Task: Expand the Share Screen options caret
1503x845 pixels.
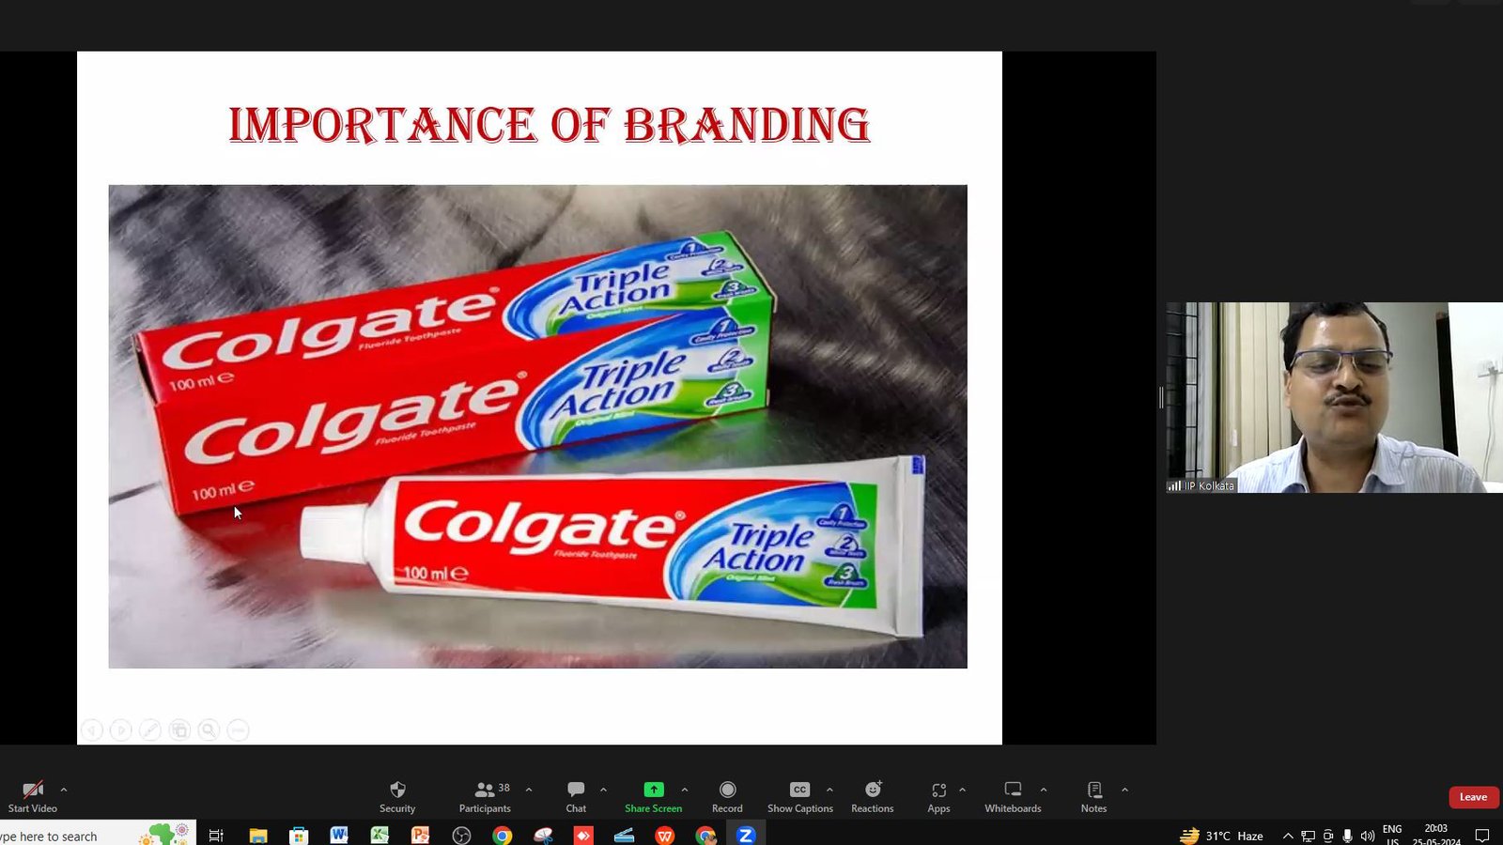Action: point(685,790)
